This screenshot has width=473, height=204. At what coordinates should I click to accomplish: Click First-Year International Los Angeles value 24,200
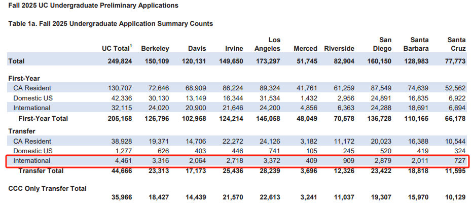click(x=270, y=108)
